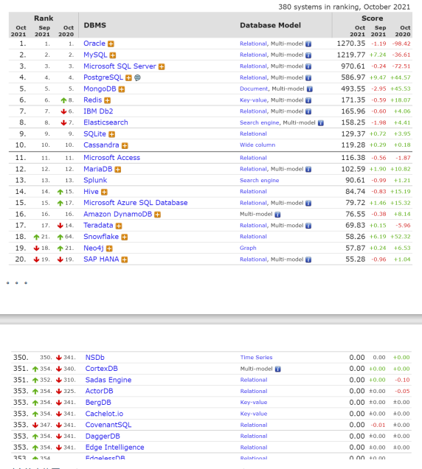Click the info icon in CortexDB's Multi-model entry
Viewport: 422px width, 469px height.
(277, 369)
